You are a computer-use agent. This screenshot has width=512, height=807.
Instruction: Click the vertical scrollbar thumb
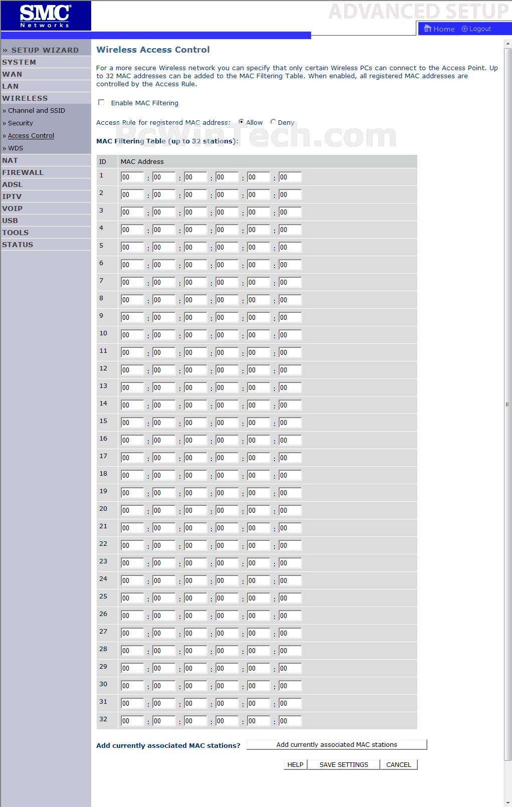pos(507,404)
